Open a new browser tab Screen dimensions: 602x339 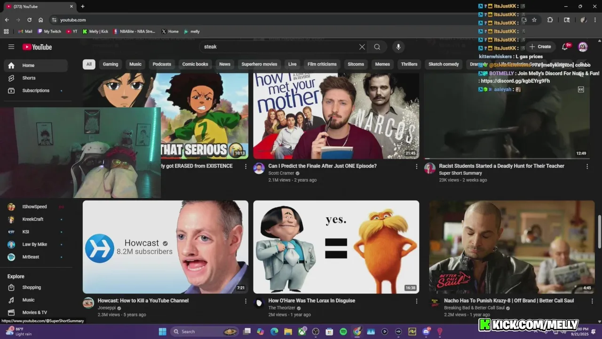[82, 7]
